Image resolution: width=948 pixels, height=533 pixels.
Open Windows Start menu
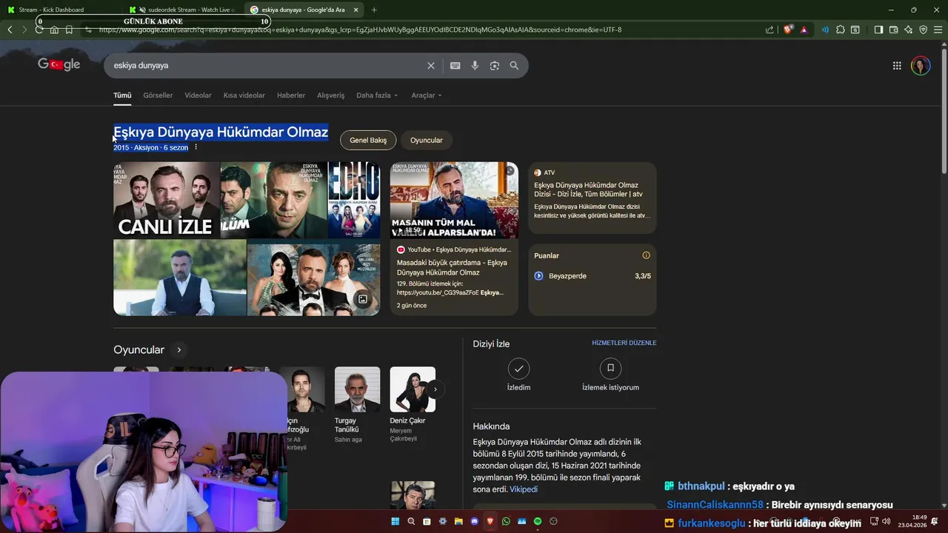tap(395, 521)
